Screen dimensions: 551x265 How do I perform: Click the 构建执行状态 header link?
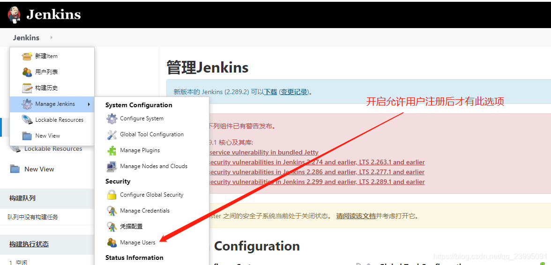pos(29,244)
